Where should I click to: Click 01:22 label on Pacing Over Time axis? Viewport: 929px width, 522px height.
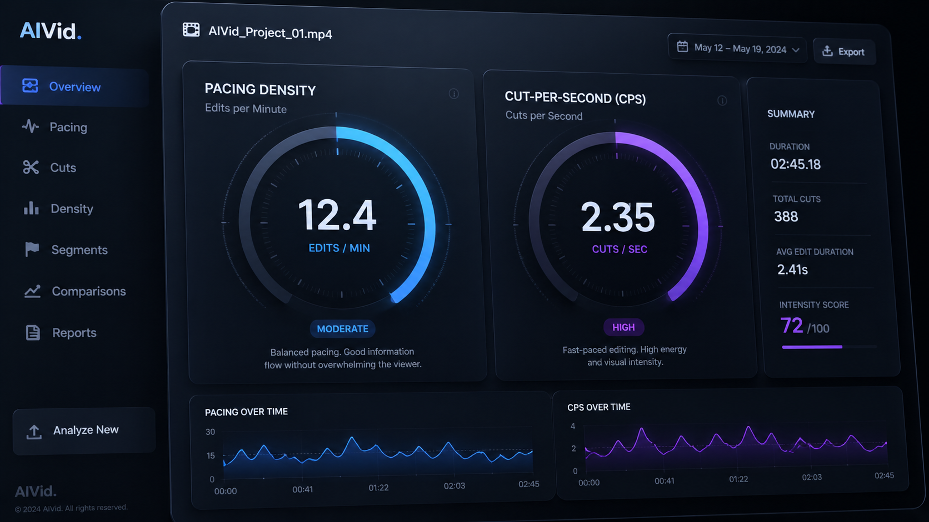pos(378,488)
